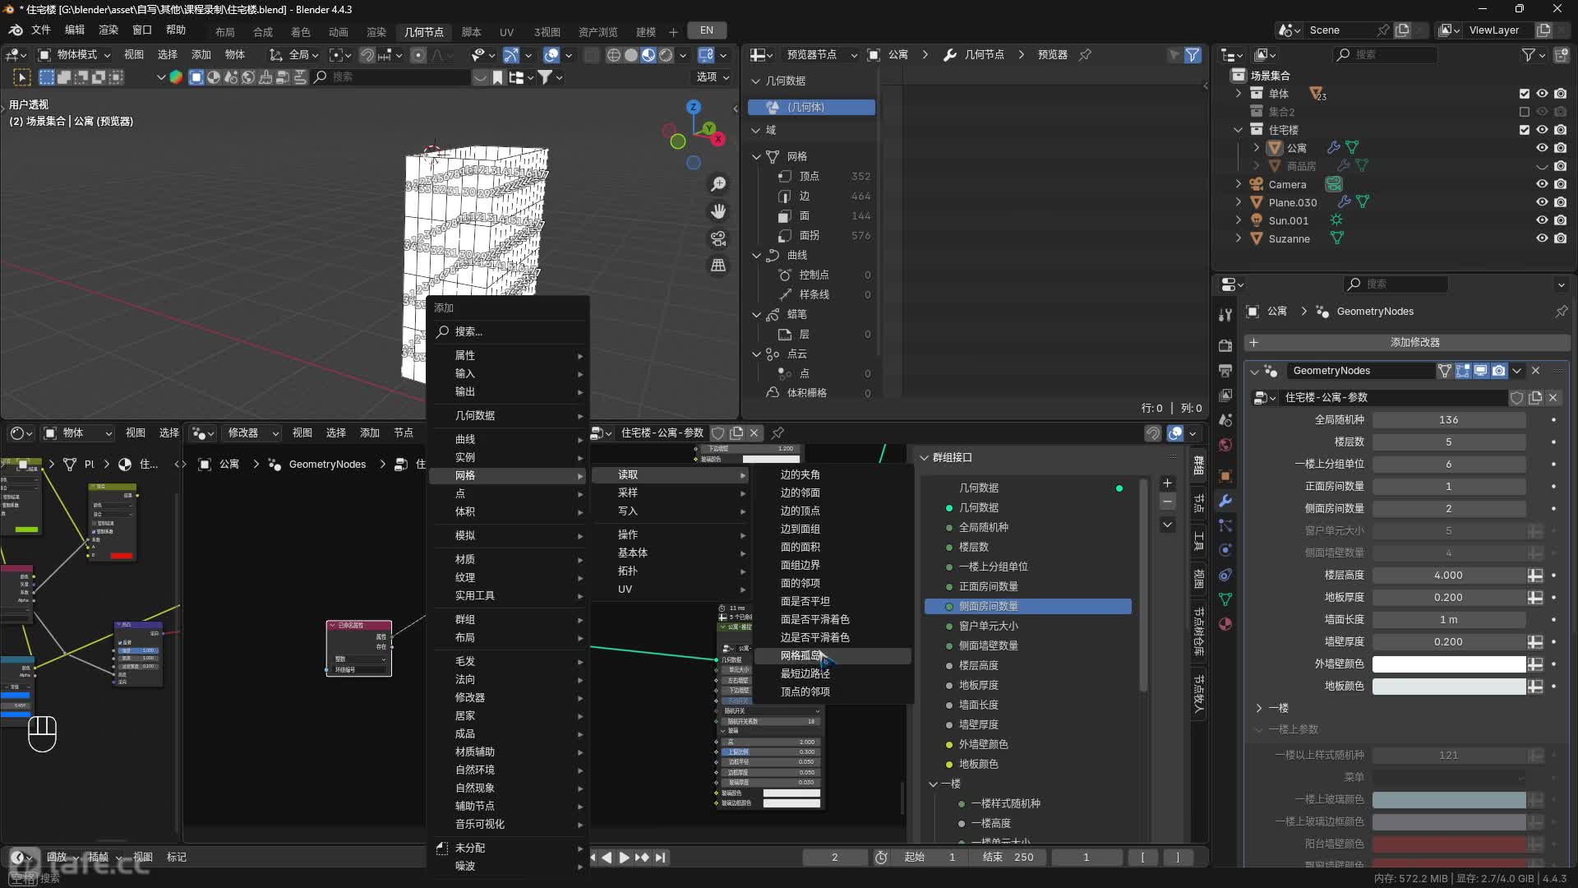This screenshot has width=1578, height=888.
Task: Uncheck the 住宅楼 collection checkbox
Action: [x=1525, y=130]
